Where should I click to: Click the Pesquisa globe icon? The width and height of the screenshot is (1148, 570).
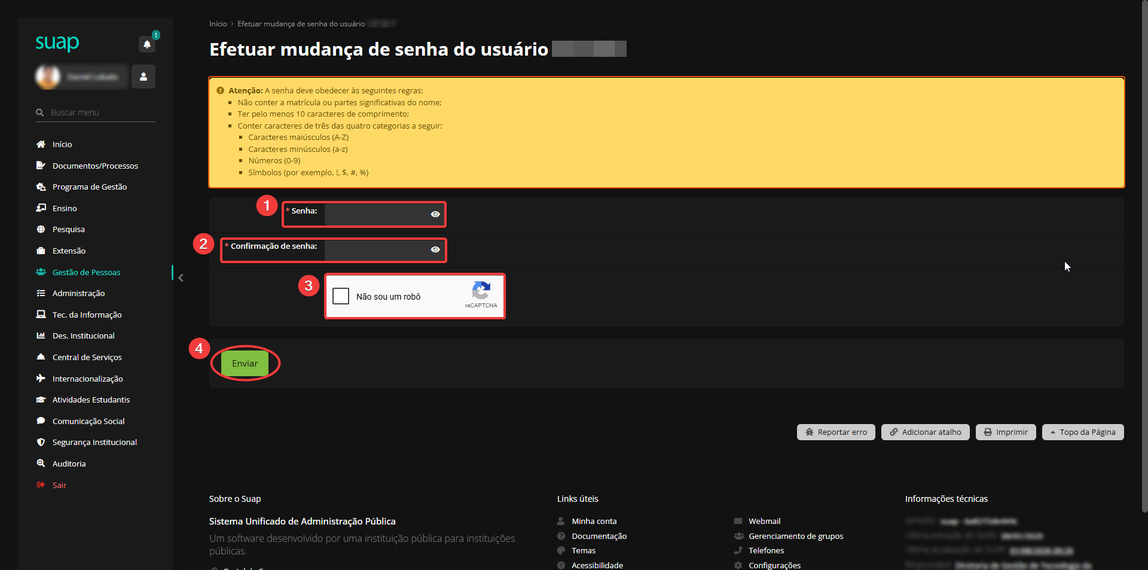point(41,229)
